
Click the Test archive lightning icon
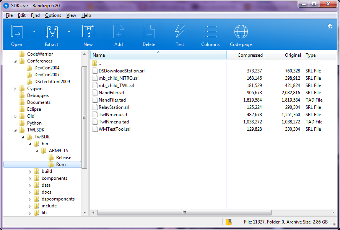pyautogui.click(x=180, y=32)
